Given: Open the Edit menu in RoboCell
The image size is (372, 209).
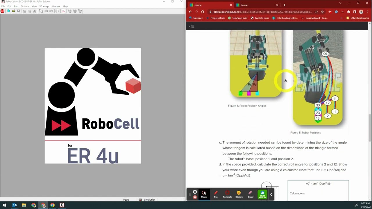Looking at the screenshot, I should (10, 6).
